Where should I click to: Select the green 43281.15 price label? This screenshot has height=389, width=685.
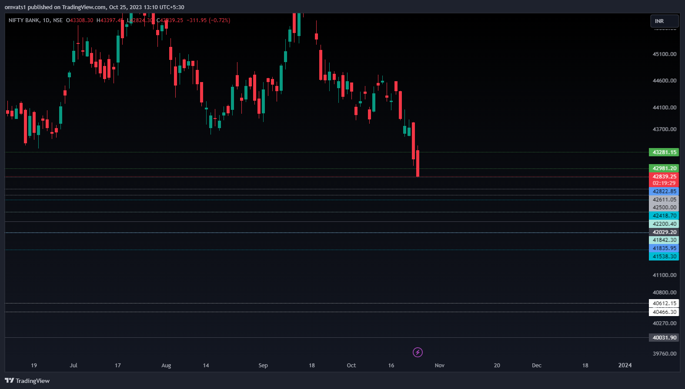(x=664, y=152)
